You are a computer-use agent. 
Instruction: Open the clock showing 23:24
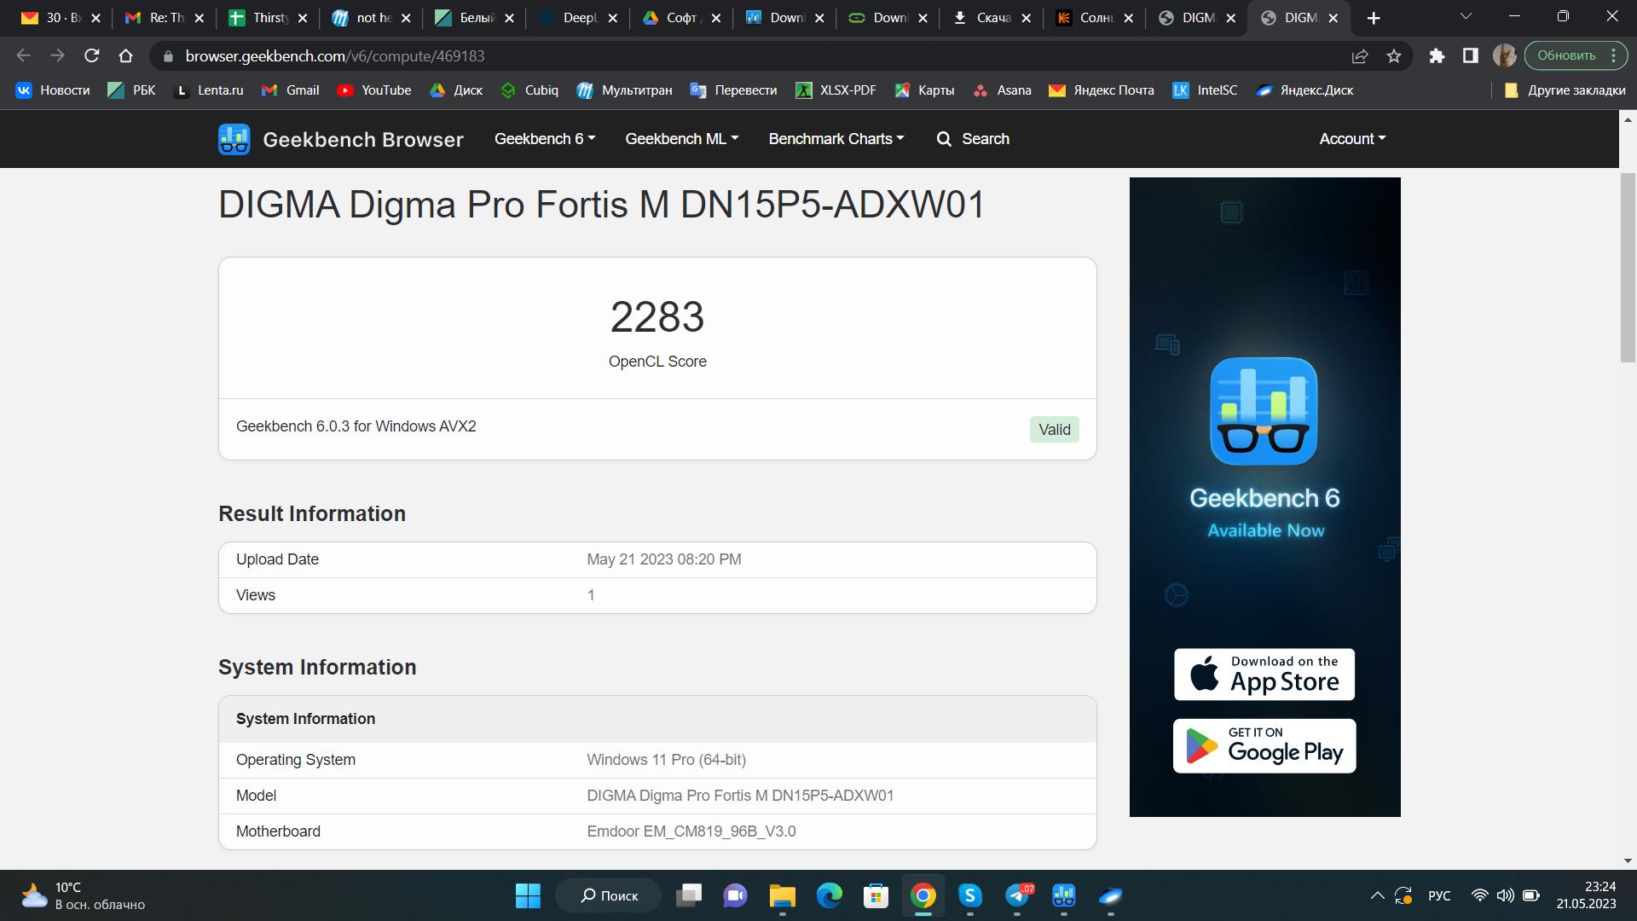[x=1586, y=895]
